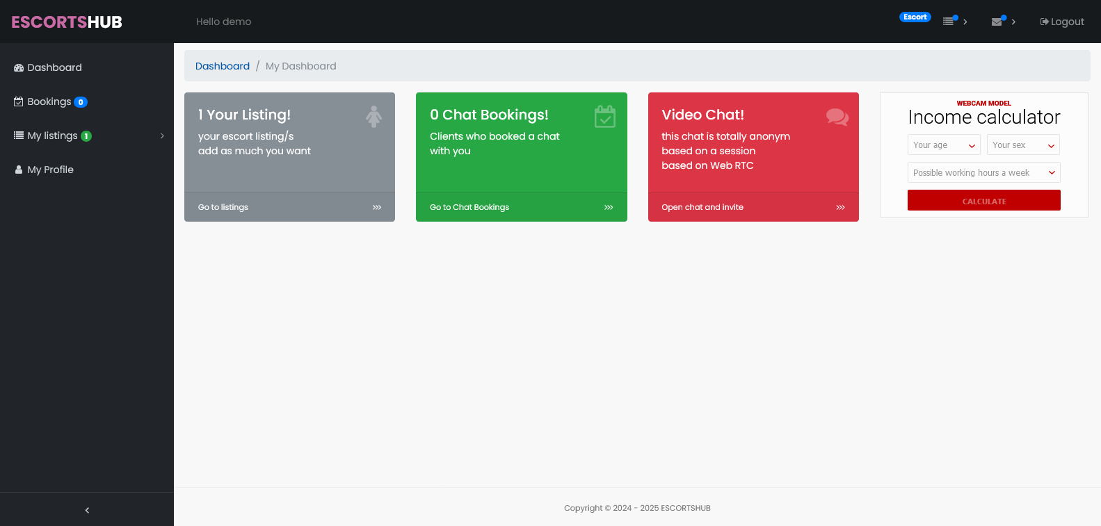Image resolution: width=1101 pixels, height=526 pixels.
Task: Click Open chat and invite link
Action: (x=702, y=207)
